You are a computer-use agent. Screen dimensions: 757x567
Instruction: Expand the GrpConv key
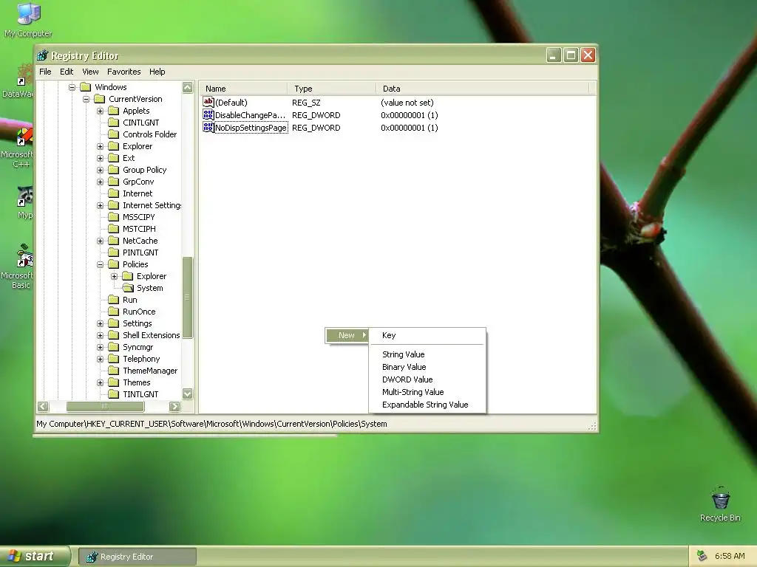click(100, 182)
